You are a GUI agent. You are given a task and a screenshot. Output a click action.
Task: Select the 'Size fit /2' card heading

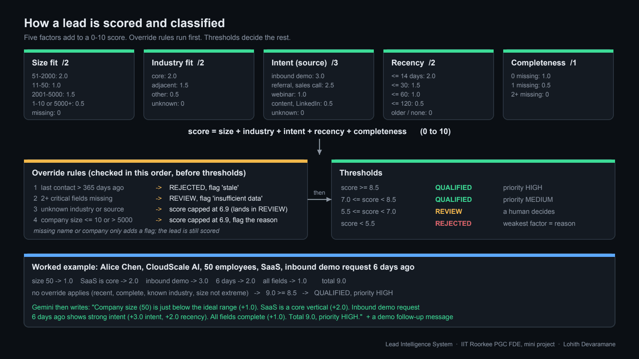click(50, 63)
